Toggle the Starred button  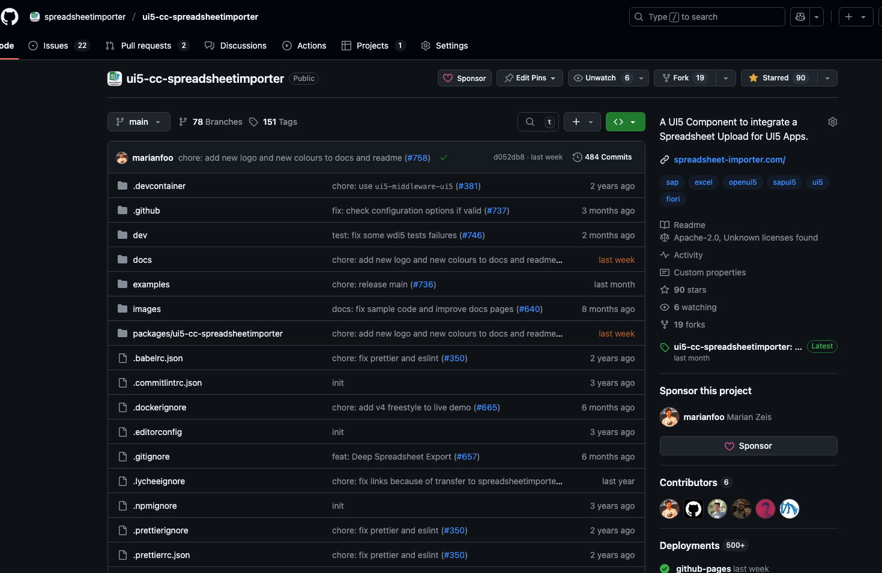point(778,78)
